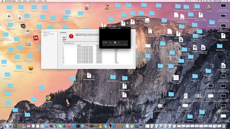Open the Aide menu

[46, 1]
